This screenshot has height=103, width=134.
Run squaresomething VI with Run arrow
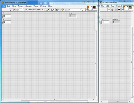pos(109,10)
